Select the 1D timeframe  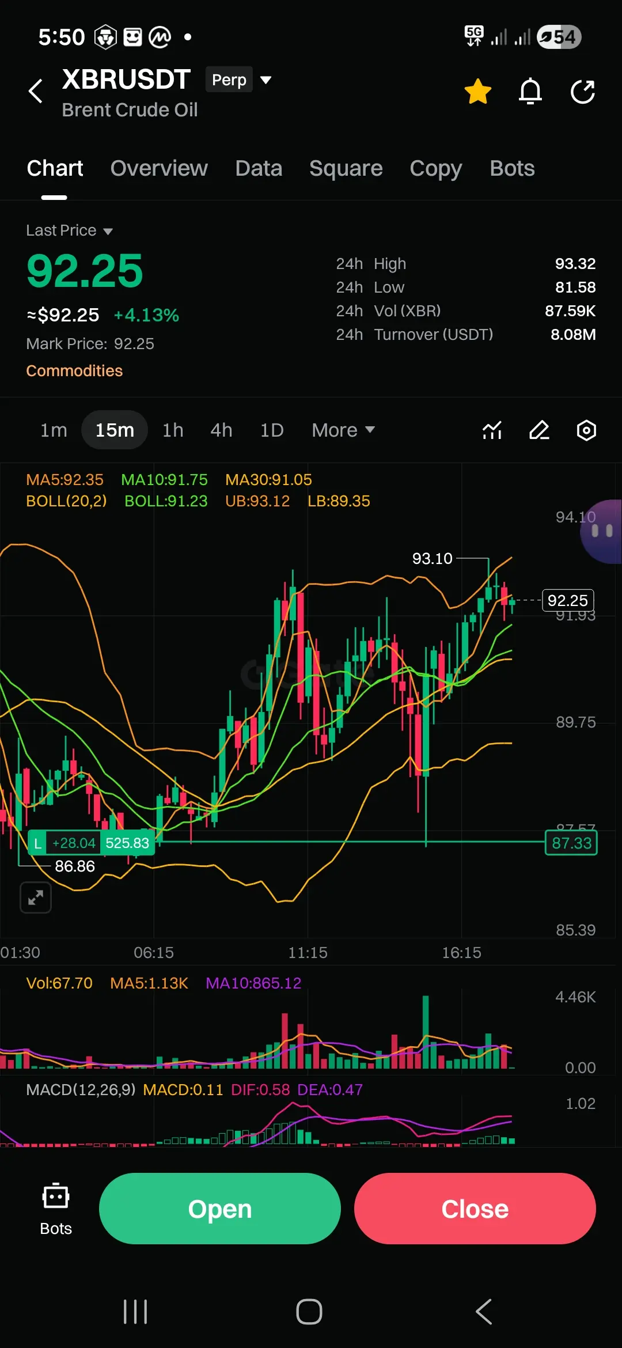coord(272,430)
